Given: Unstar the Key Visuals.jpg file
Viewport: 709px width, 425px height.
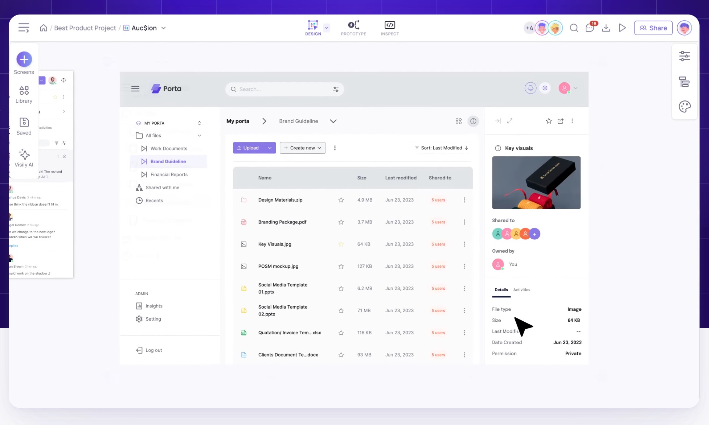Looking at the screenshot, I should [341, 244].
